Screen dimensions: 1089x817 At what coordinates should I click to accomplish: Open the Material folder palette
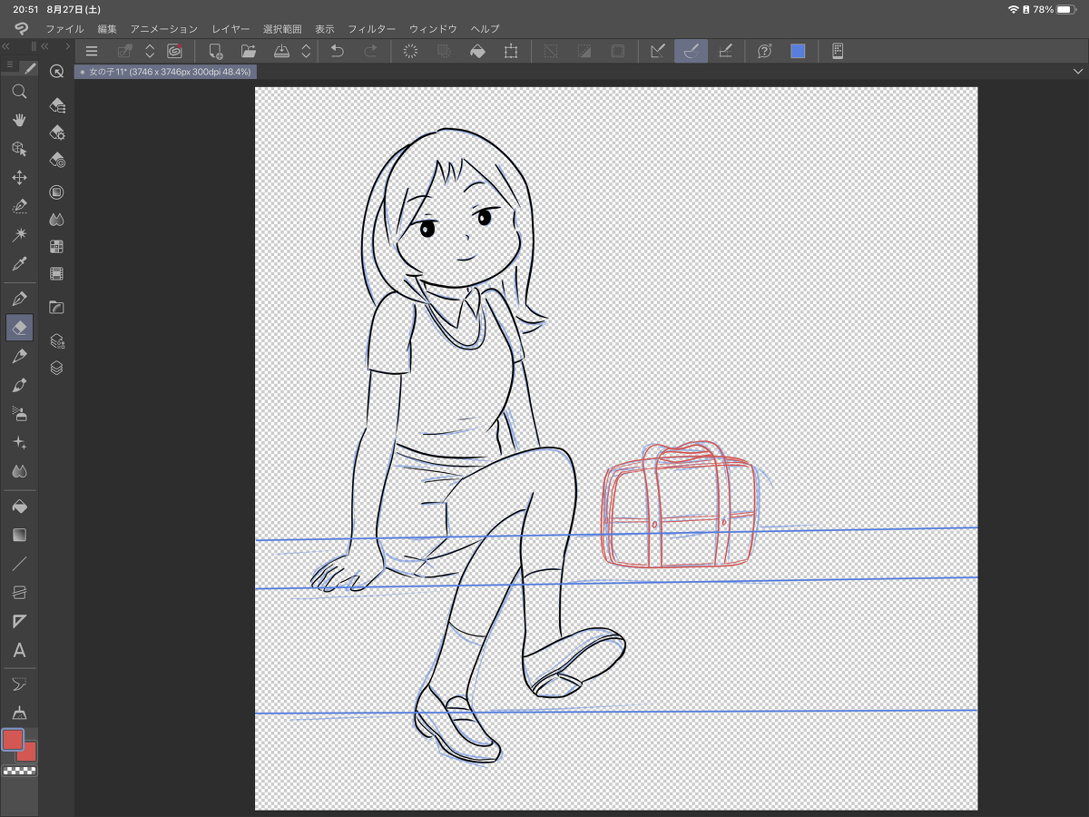pyautogui.click(x=57, y=307)
